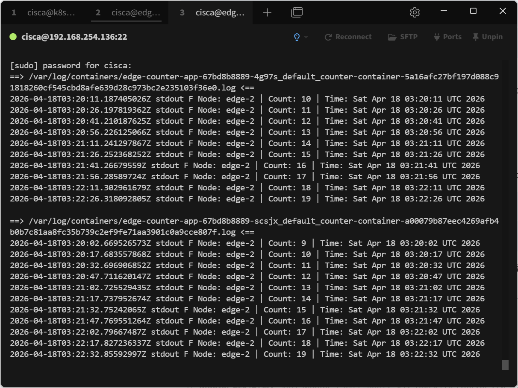Click the cisca@192.168.254.136:22 host label
Viewport: 518px width, 388px height.
(74, 37)
